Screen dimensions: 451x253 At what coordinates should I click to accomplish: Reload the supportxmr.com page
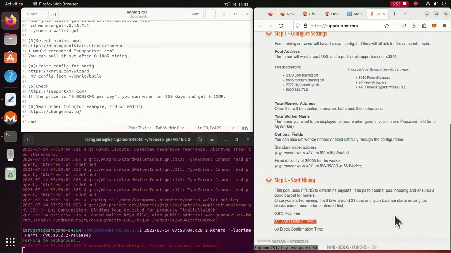point(281,26)
